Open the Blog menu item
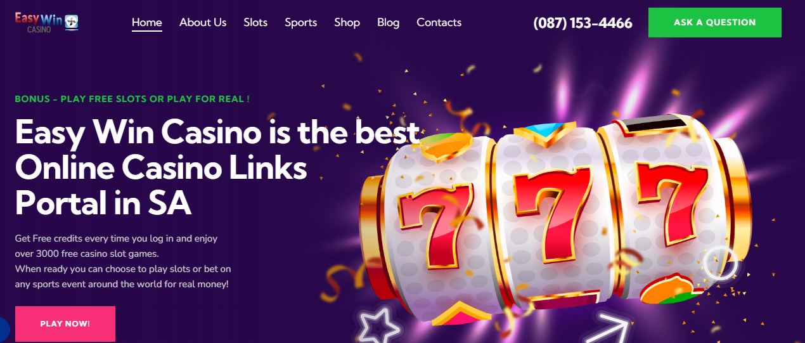This screenshot has height=343, width=805. 388,22
